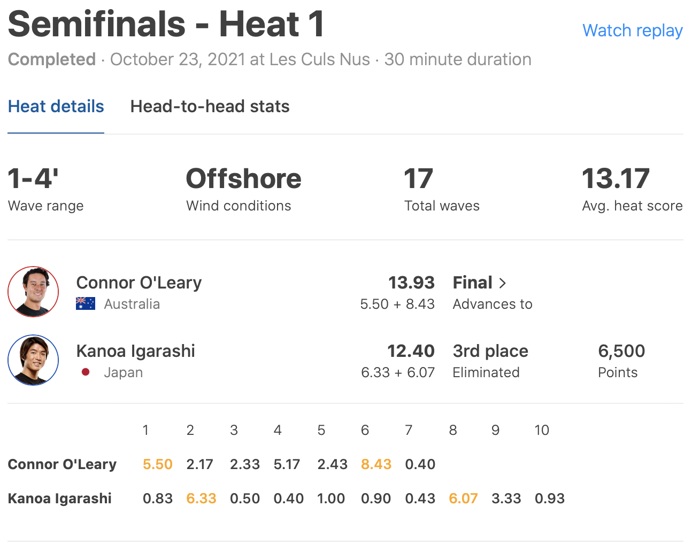Image resolution: width=692 pixels, height=546 pixels.
Task: Select Connor O'Leary's name in athlete list
Action: click(x=139, y=283)
